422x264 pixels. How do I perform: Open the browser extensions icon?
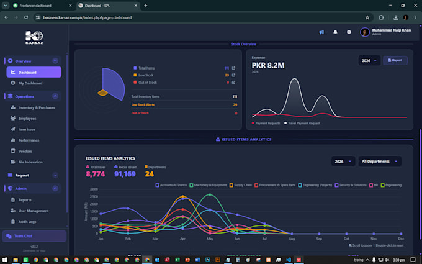[381, 17]
